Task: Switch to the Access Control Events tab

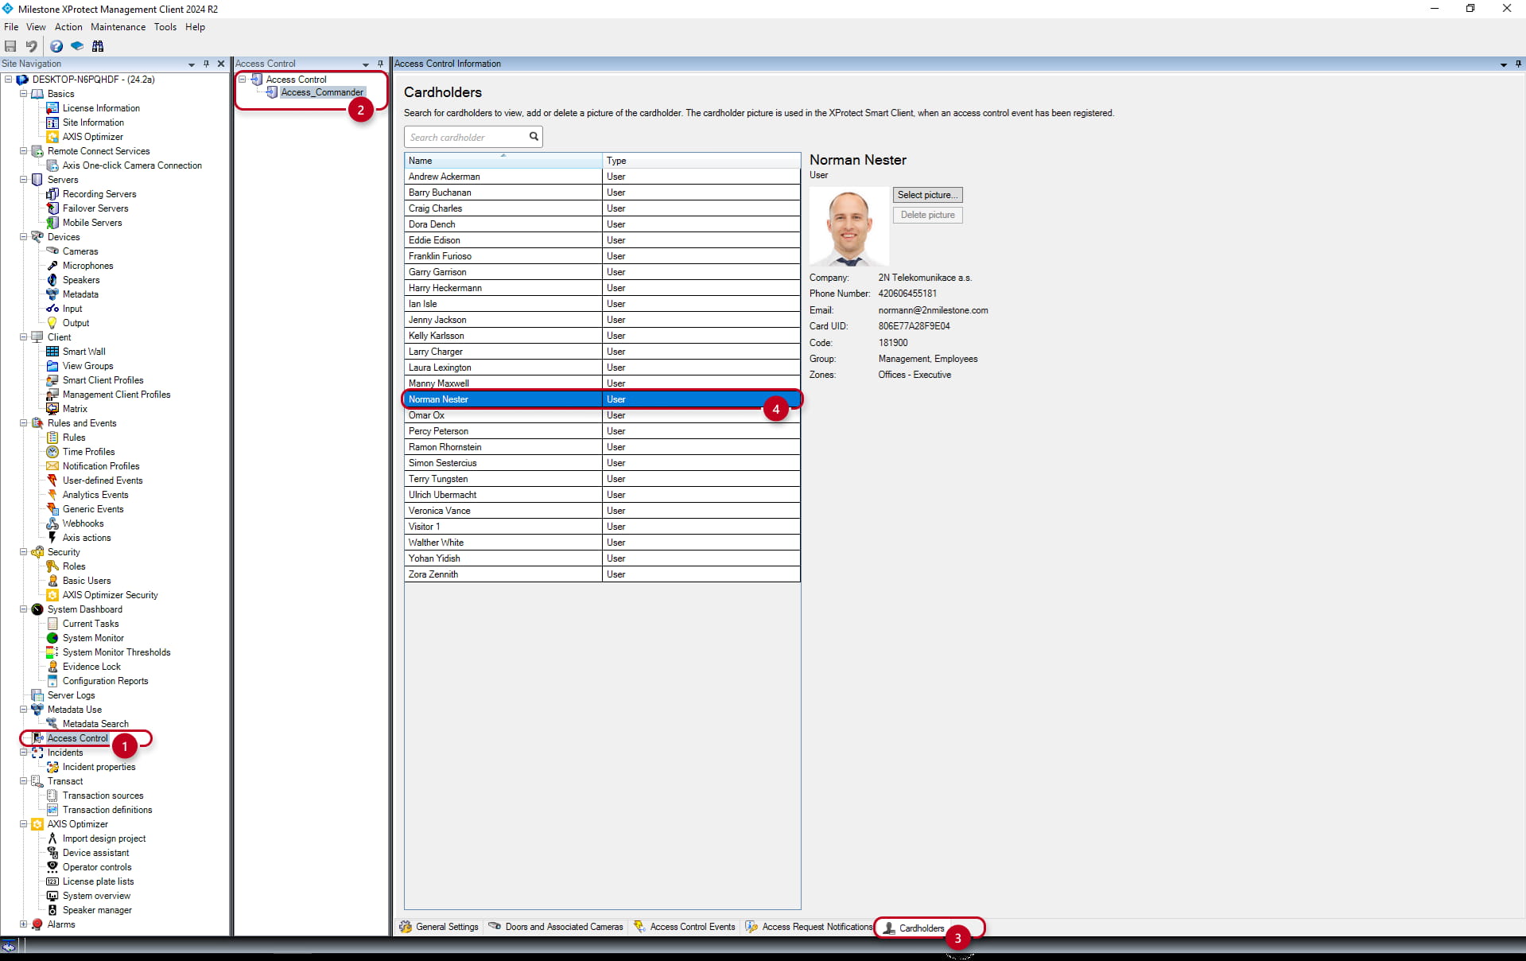Action: [x=685, y=927]
